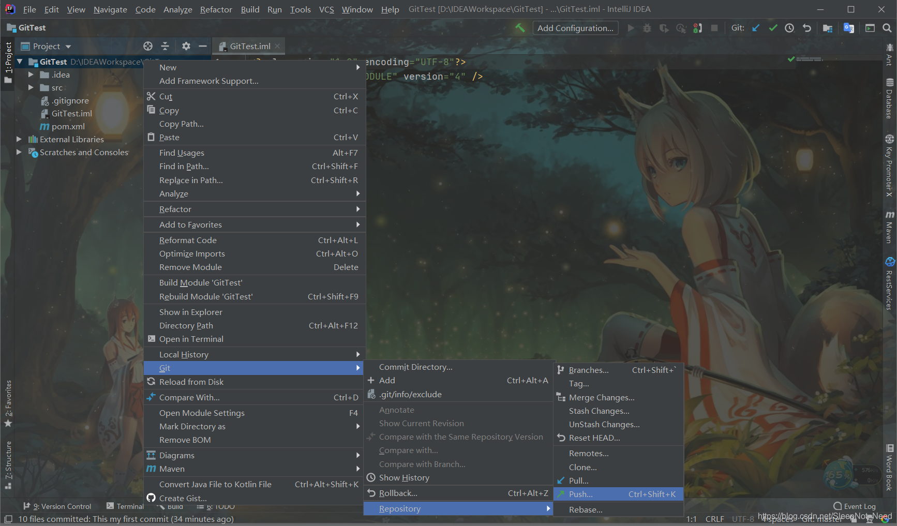Open the Run Anything icon in toolbar
Image resolution: width=897 pixels, height=526 pixels.
point(870,28)
